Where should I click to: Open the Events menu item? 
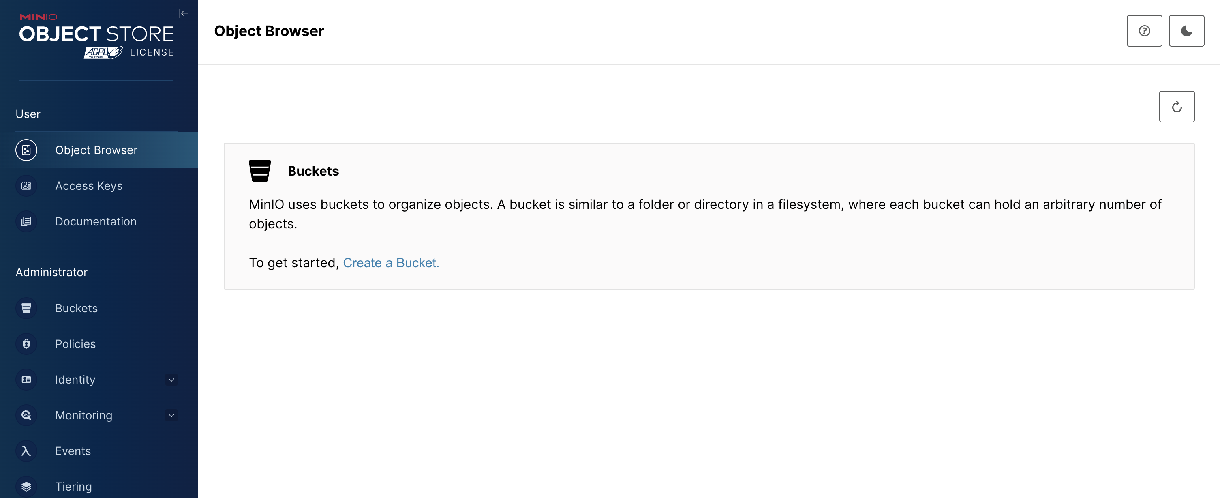coord(73,451)
